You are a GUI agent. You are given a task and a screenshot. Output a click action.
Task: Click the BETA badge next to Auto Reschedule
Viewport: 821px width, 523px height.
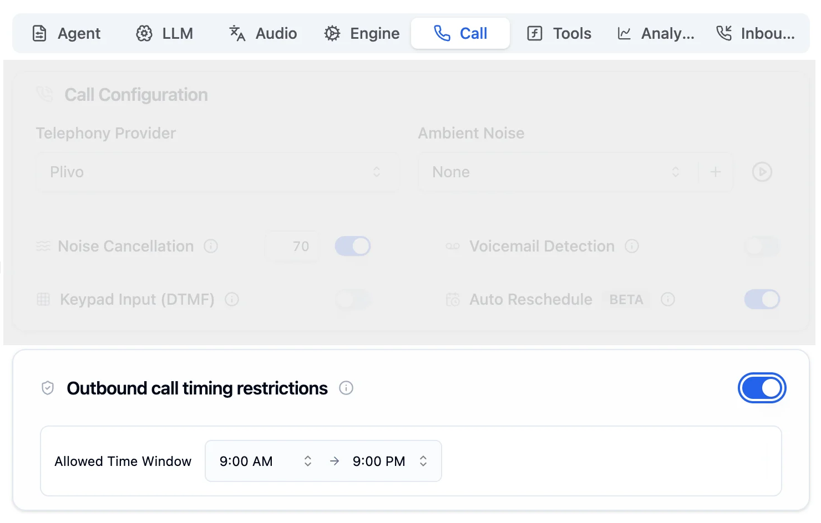[626, 299]
